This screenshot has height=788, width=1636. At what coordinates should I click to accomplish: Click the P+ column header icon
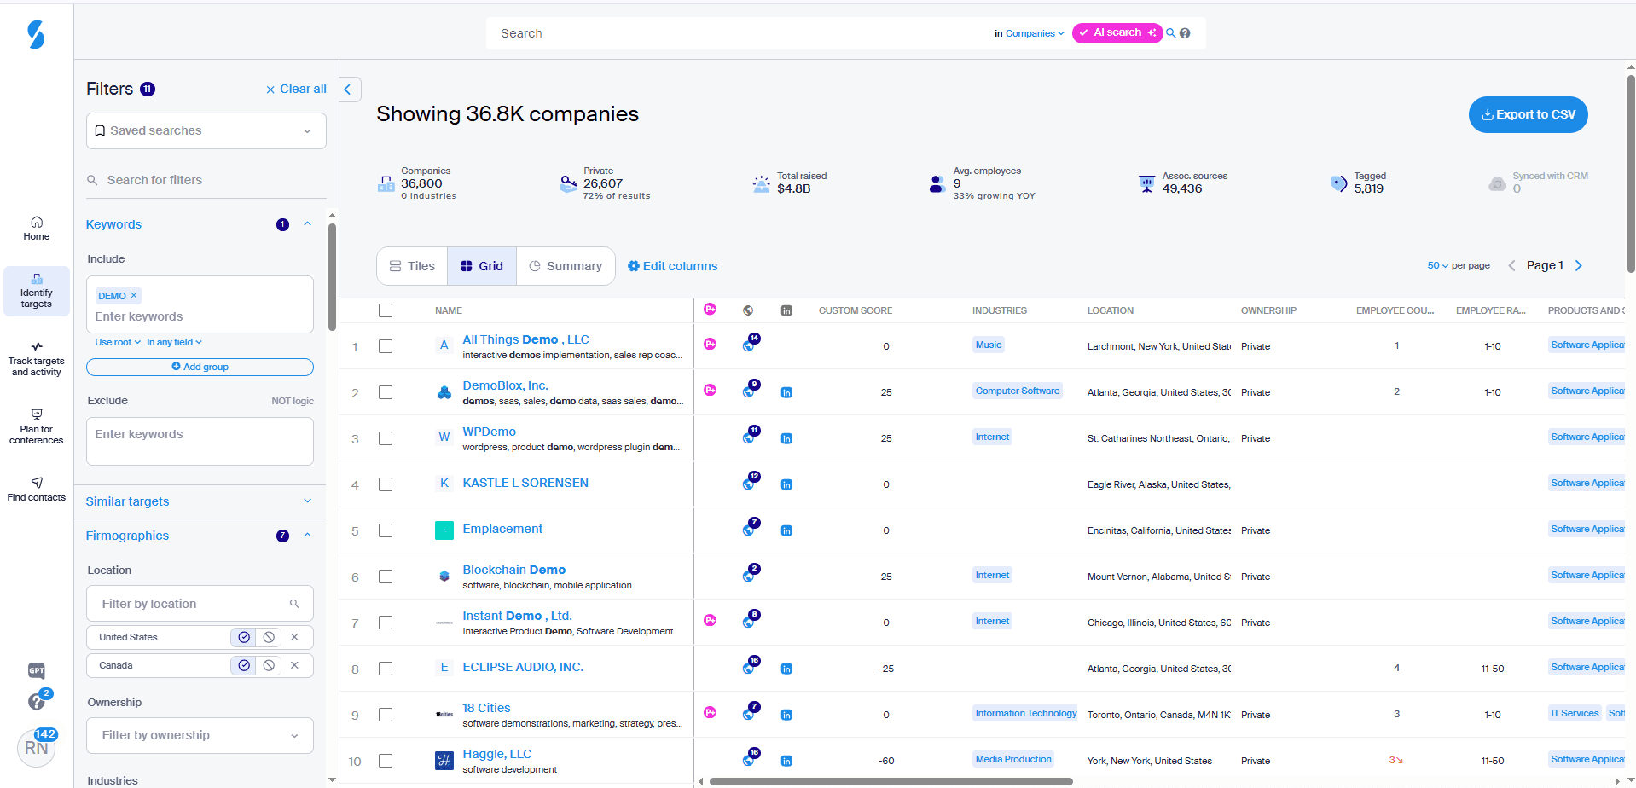pyautogui.click(x=710, y=310)
